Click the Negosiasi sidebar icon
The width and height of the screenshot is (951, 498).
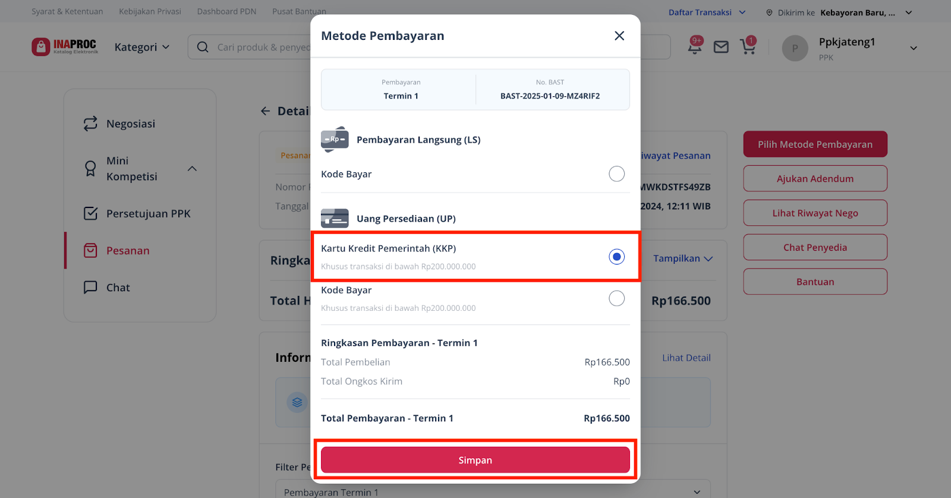pyautogui.click(x=90, y=124)
